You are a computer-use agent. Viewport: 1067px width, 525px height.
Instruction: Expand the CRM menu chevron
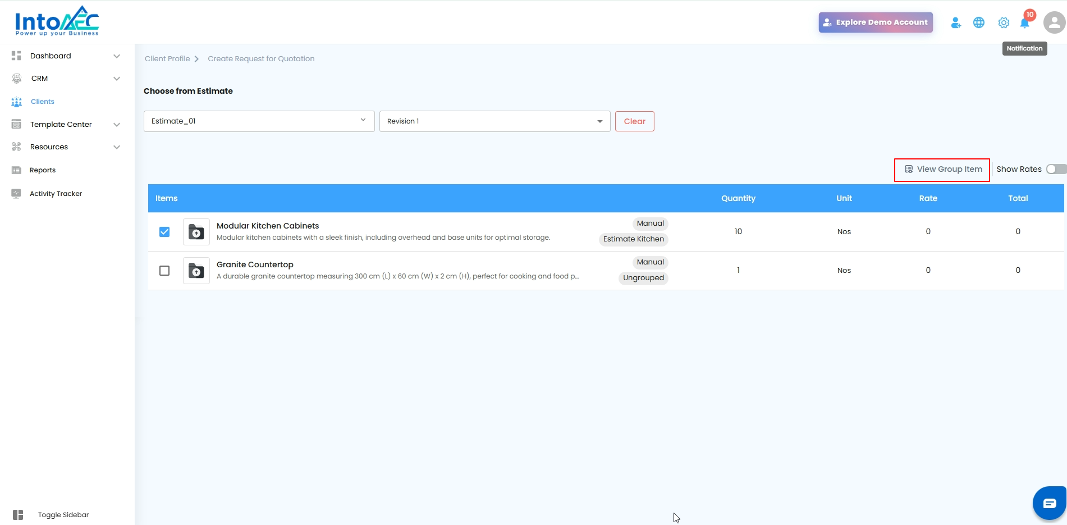click(x=117, y=79)
